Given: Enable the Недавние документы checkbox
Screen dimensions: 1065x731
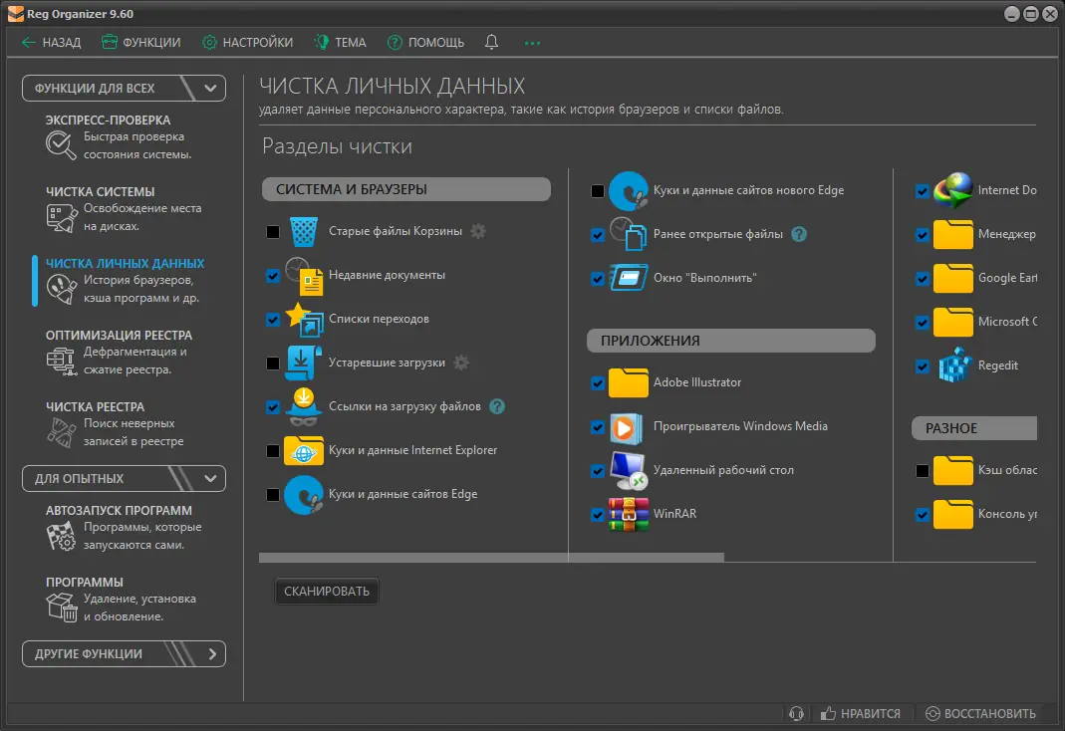Looking at the screenshot, I should [272, 276].
